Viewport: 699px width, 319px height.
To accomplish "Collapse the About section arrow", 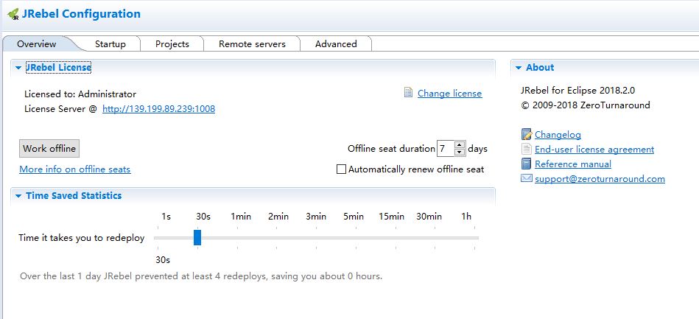I will (519, 68).
